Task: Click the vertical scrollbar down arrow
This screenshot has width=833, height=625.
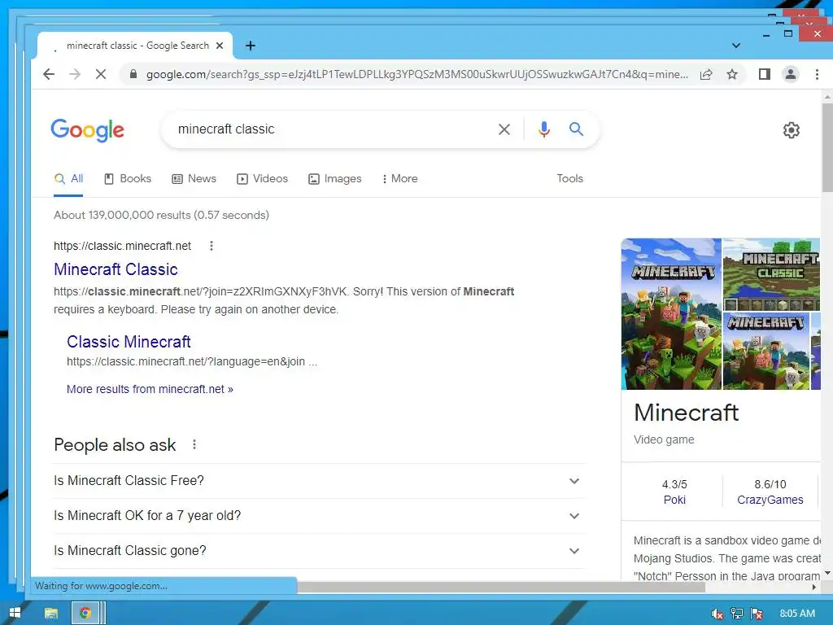Action: (x=827, y=574)
